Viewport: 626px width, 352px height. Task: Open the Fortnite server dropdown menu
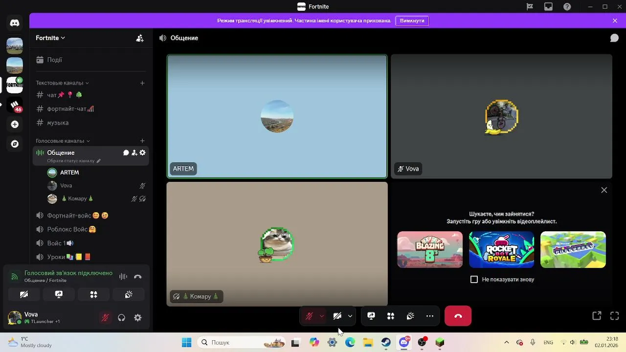[50, 38]
